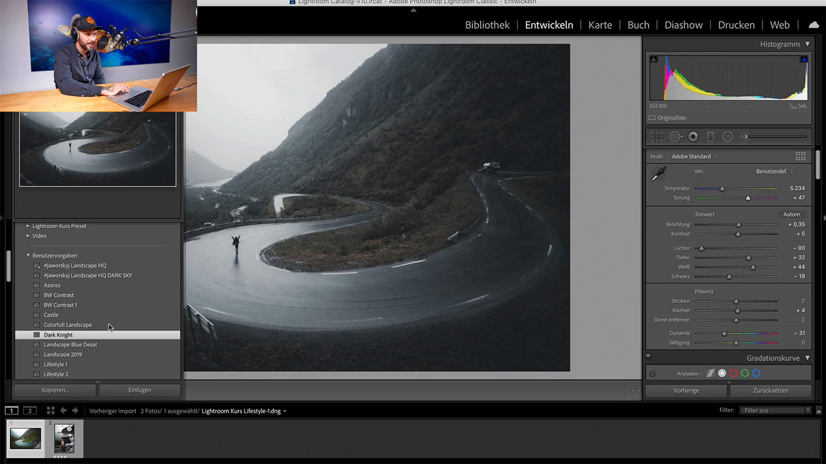This screenshot has height=464, width=826.
Task: Open the filename dropdown in filmstrip bar
Action: [x=284, y=411]
